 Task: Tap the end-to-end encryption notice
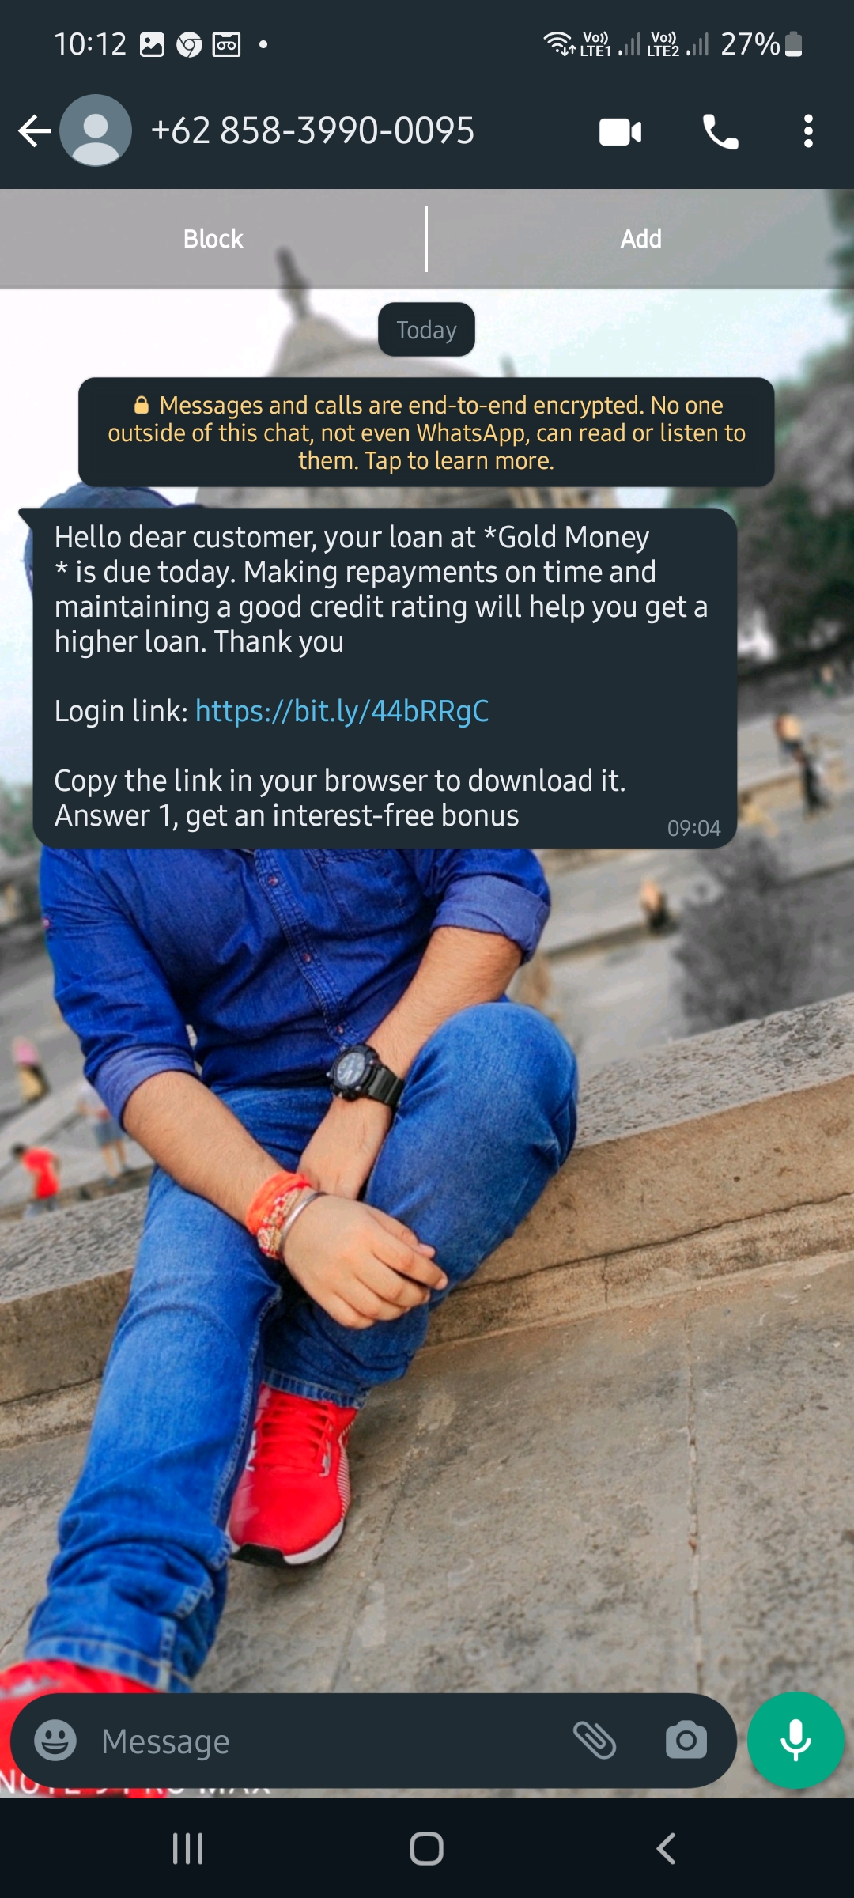(x=426, y=433)
